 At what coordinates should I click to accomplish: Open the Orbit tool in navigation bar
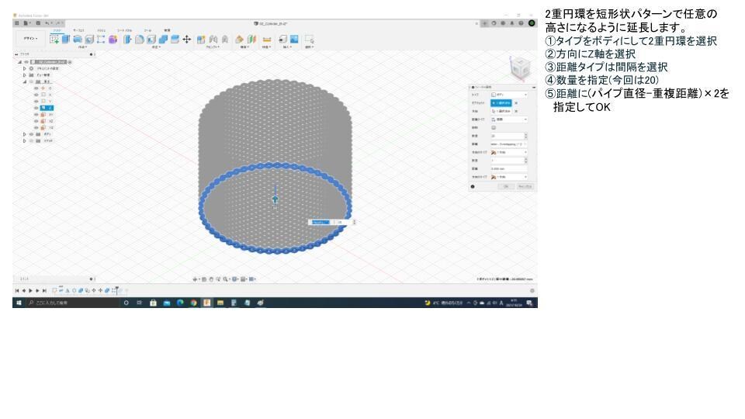pyautogui.click(x=196, y=279)
